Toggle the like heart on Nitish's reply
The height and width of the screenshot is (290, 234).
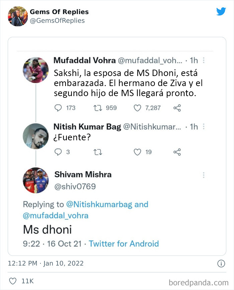[137, 152]
